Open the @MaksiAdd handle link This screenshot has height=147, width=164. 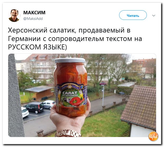pyautogui.click(x=33, y=19)
